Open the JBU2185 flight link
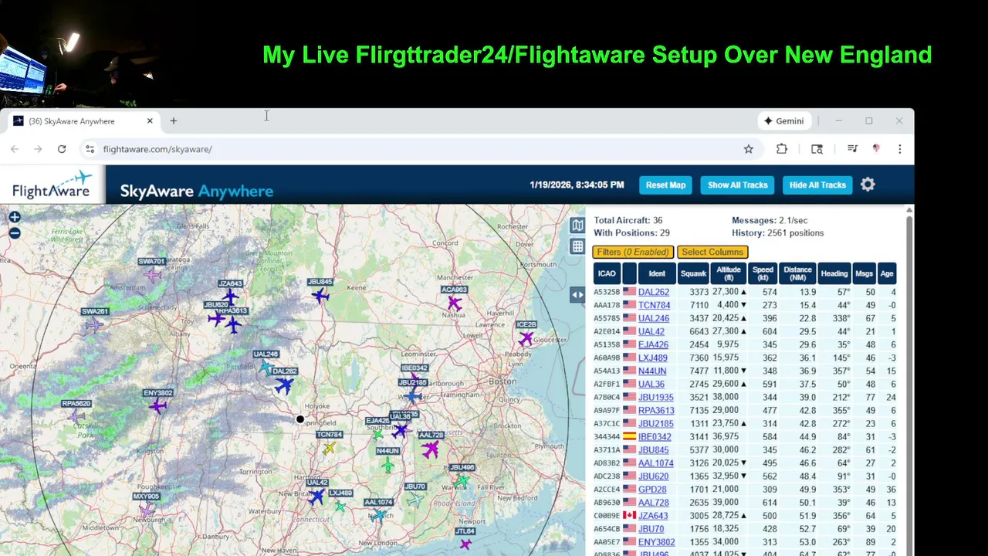 [x=656, y=423]
